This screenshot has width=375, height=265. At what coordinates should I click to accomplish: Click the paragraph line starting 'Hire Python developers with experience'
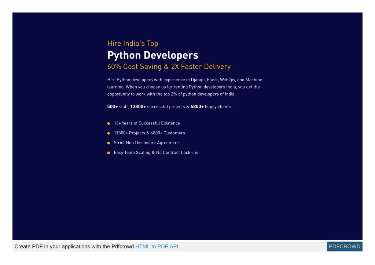tap(185, 80)
